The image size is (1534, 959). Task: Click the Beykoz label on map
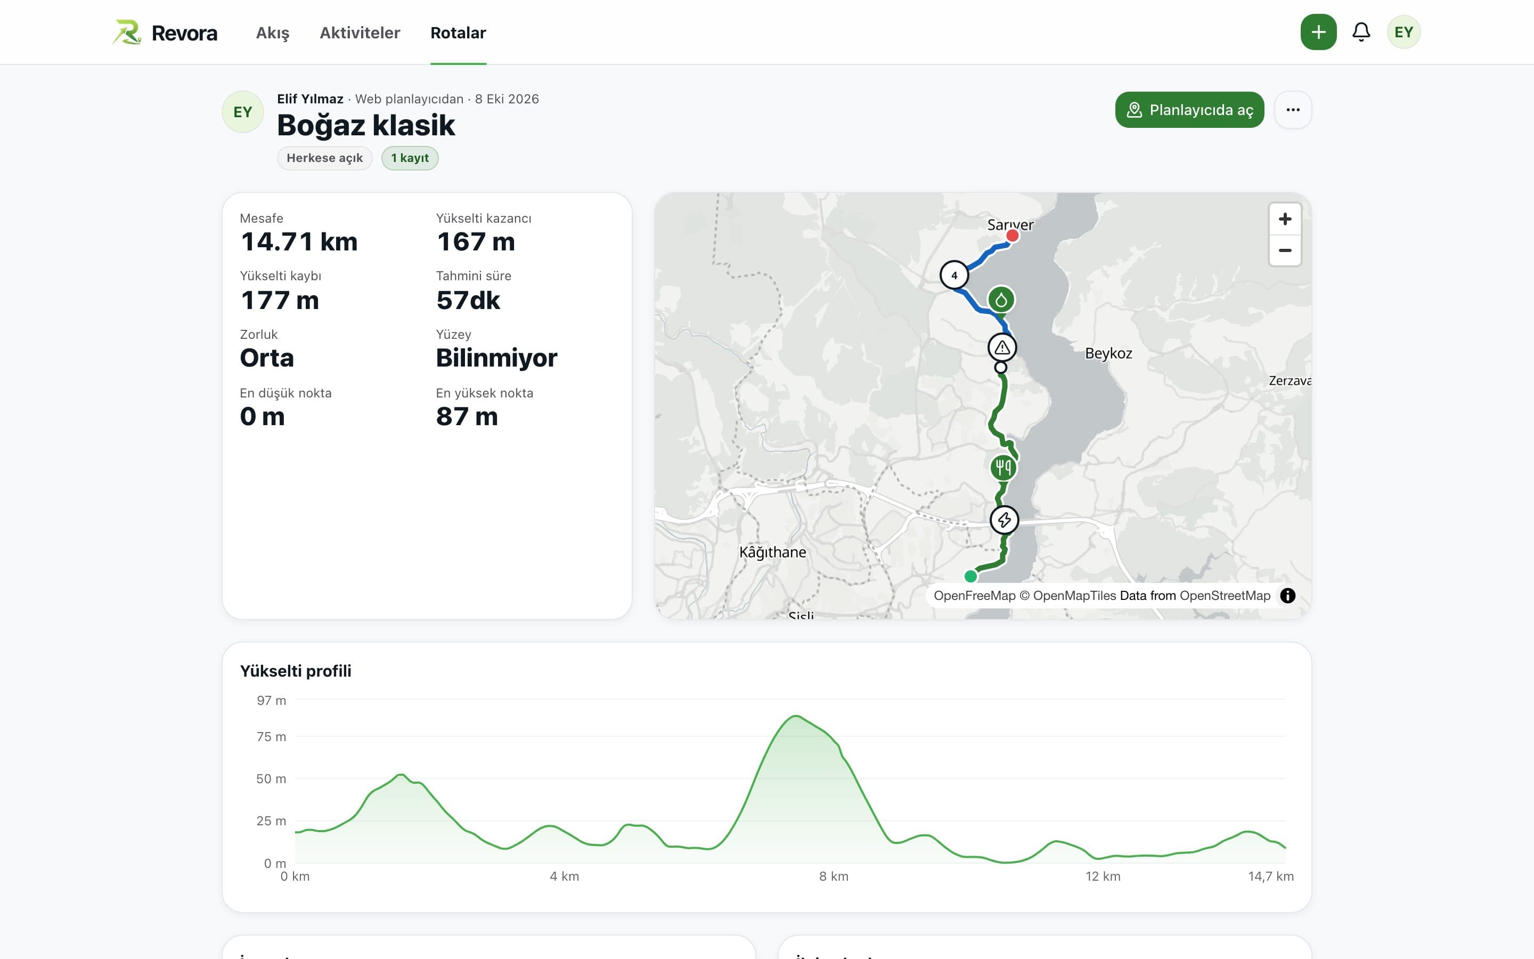1108,353
